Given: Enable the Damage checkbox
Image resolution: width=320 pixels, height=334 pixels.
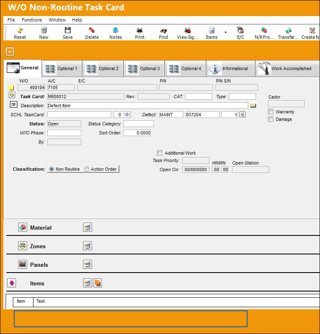Looking at the screenshot, I should pyautogui.click(x=271, y=119).
